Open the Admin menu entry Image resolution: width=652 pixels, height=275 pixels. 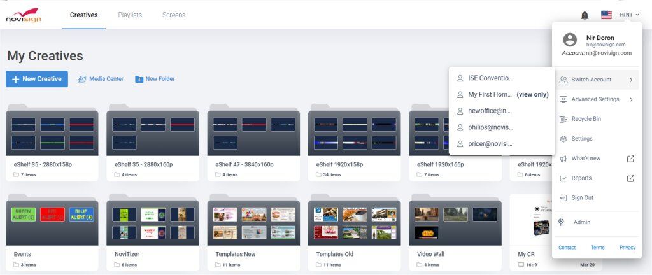[x=581, y=222]
